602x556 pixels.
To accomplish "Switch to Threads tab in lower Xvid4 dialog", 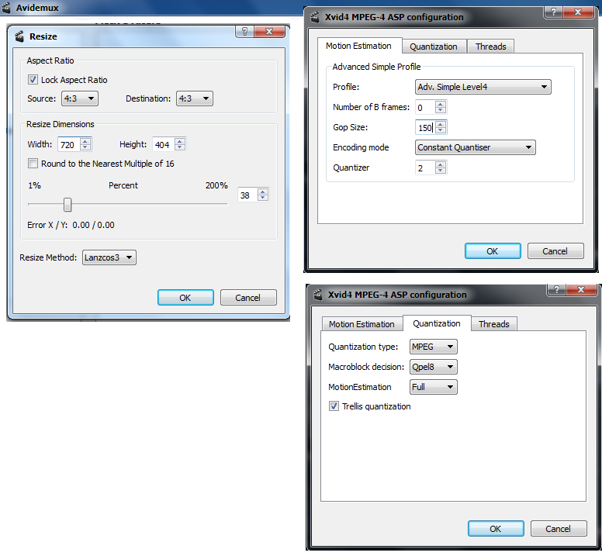I will (493, 324).
